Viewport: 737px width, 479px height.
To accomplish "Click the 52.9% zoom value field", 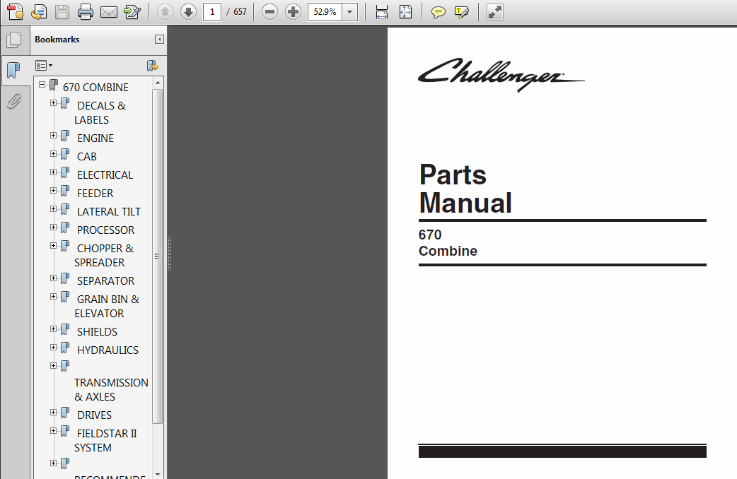I will click(325, 12).
